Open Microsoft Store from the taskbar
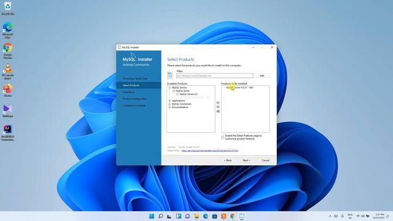393x221 pixels. click(214, 216)
